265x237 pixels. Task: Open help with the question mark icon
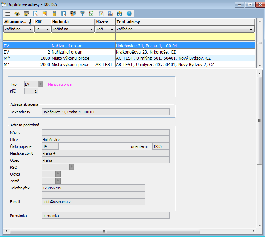coord(129,14)
